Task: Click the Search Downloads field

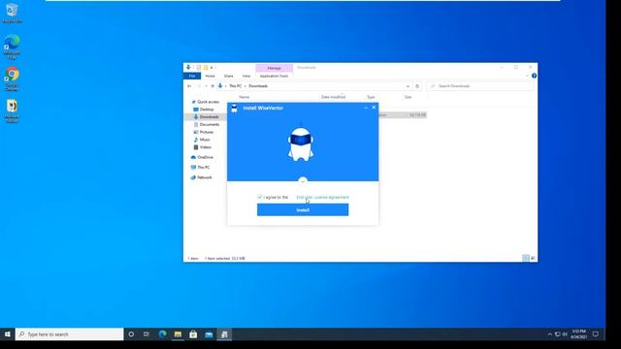Action: pyautogui.click(x=480, y=86)
